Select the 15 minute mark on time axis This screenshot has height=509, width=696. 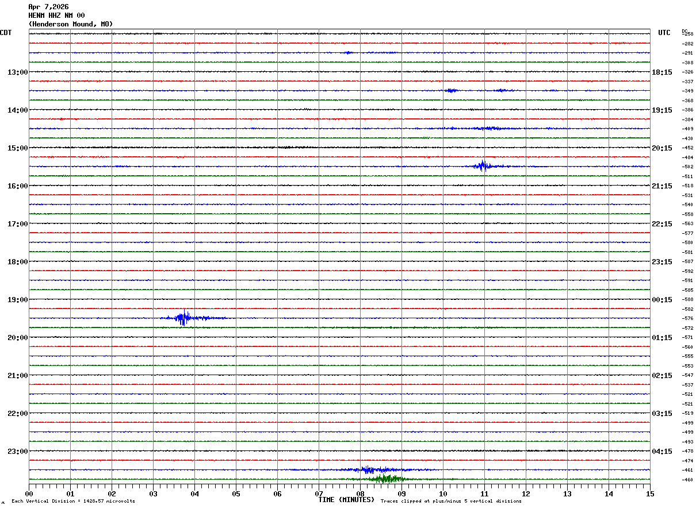coord(649,493)
